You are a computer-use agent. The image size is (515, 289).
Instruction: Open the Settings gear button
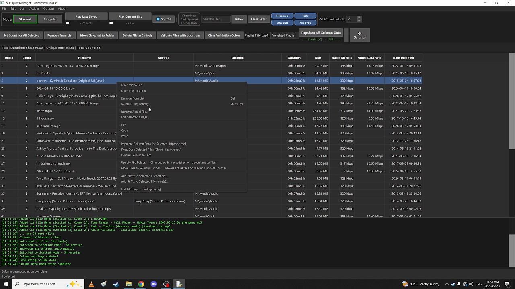(360, 35)
